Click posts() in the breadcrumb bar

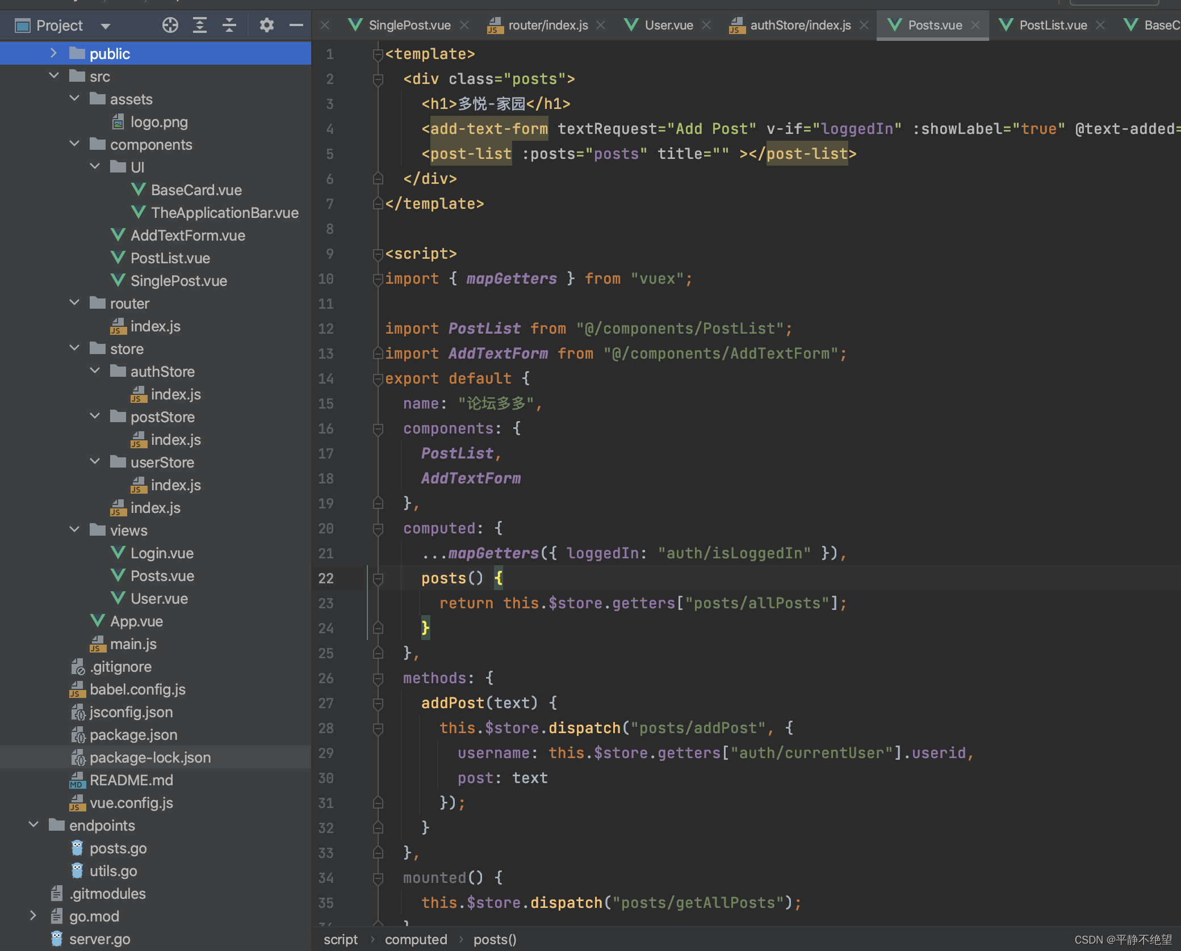[x=495, y=939]
